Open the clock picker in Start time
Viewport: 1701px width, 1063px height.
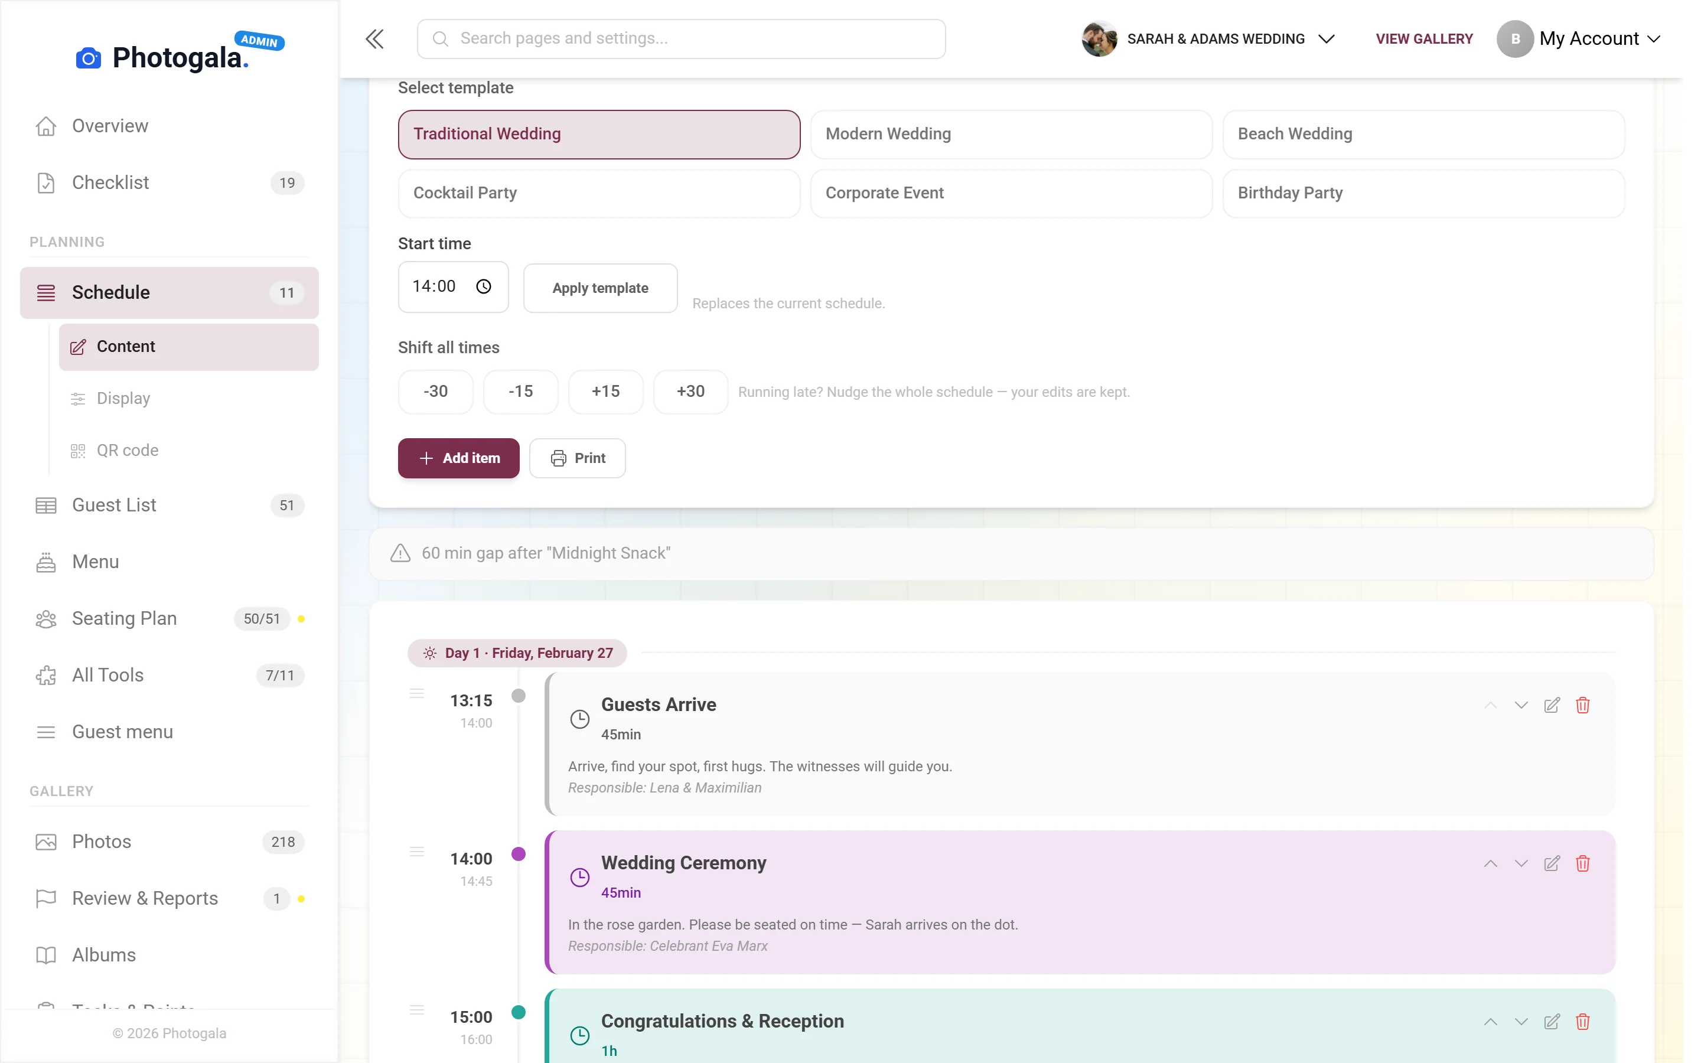coord(484,286)
